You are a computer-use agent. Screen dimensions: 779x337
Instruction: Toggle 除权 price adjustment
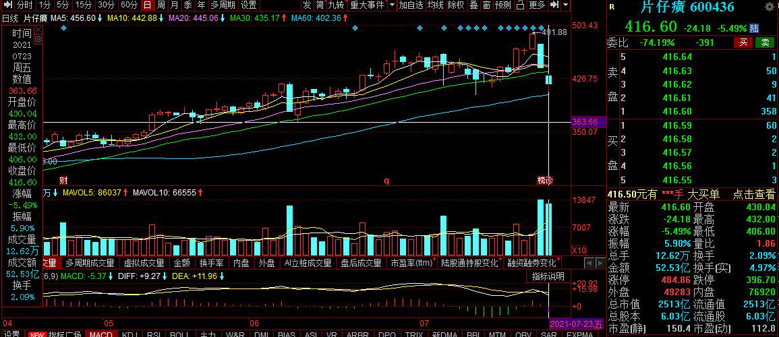click(x=455, y=5)
